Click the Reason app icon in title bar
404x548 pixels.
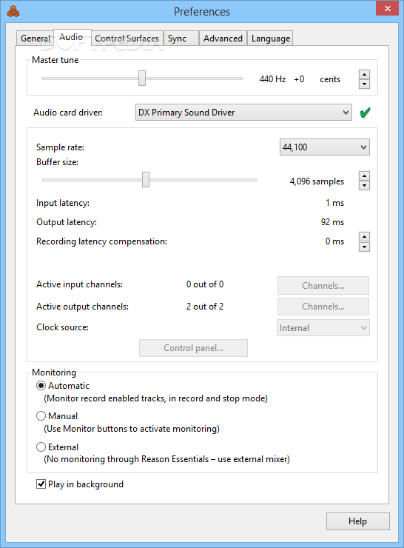coord(13,12)
